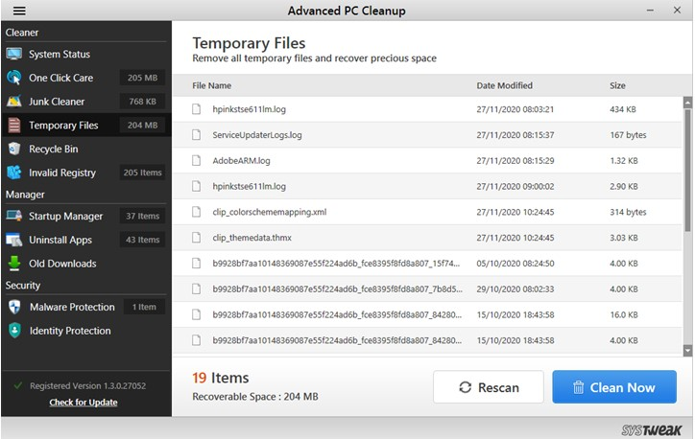The height and width of the screenshot is (439, 695).
Task: Select the AdobeARM.log file name
Action: pyautogui.click(x=241, y=161)
